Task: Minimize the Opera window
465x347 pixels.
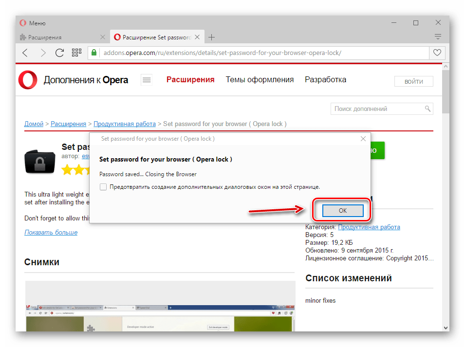Action: [x=394, y=23]
